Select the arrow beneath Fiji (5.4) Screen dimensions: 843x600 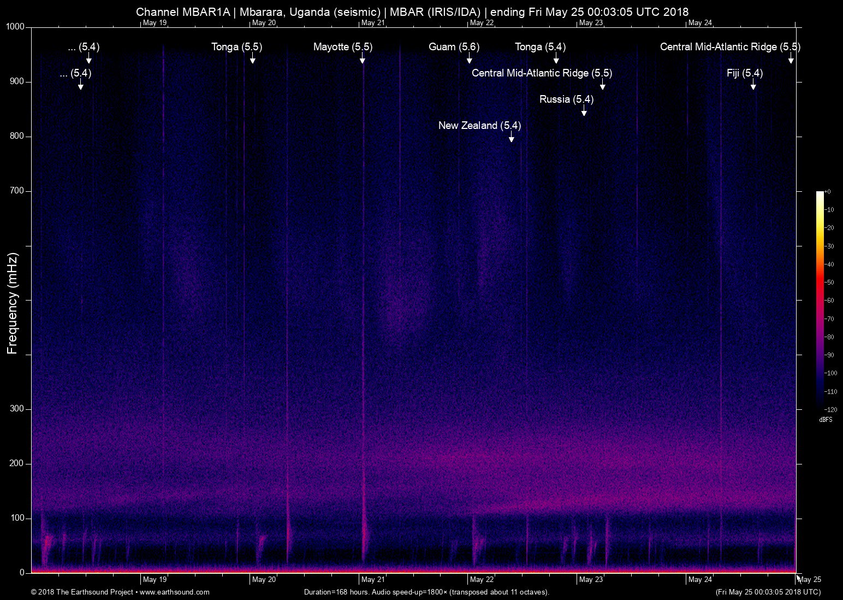pos(753,85)
